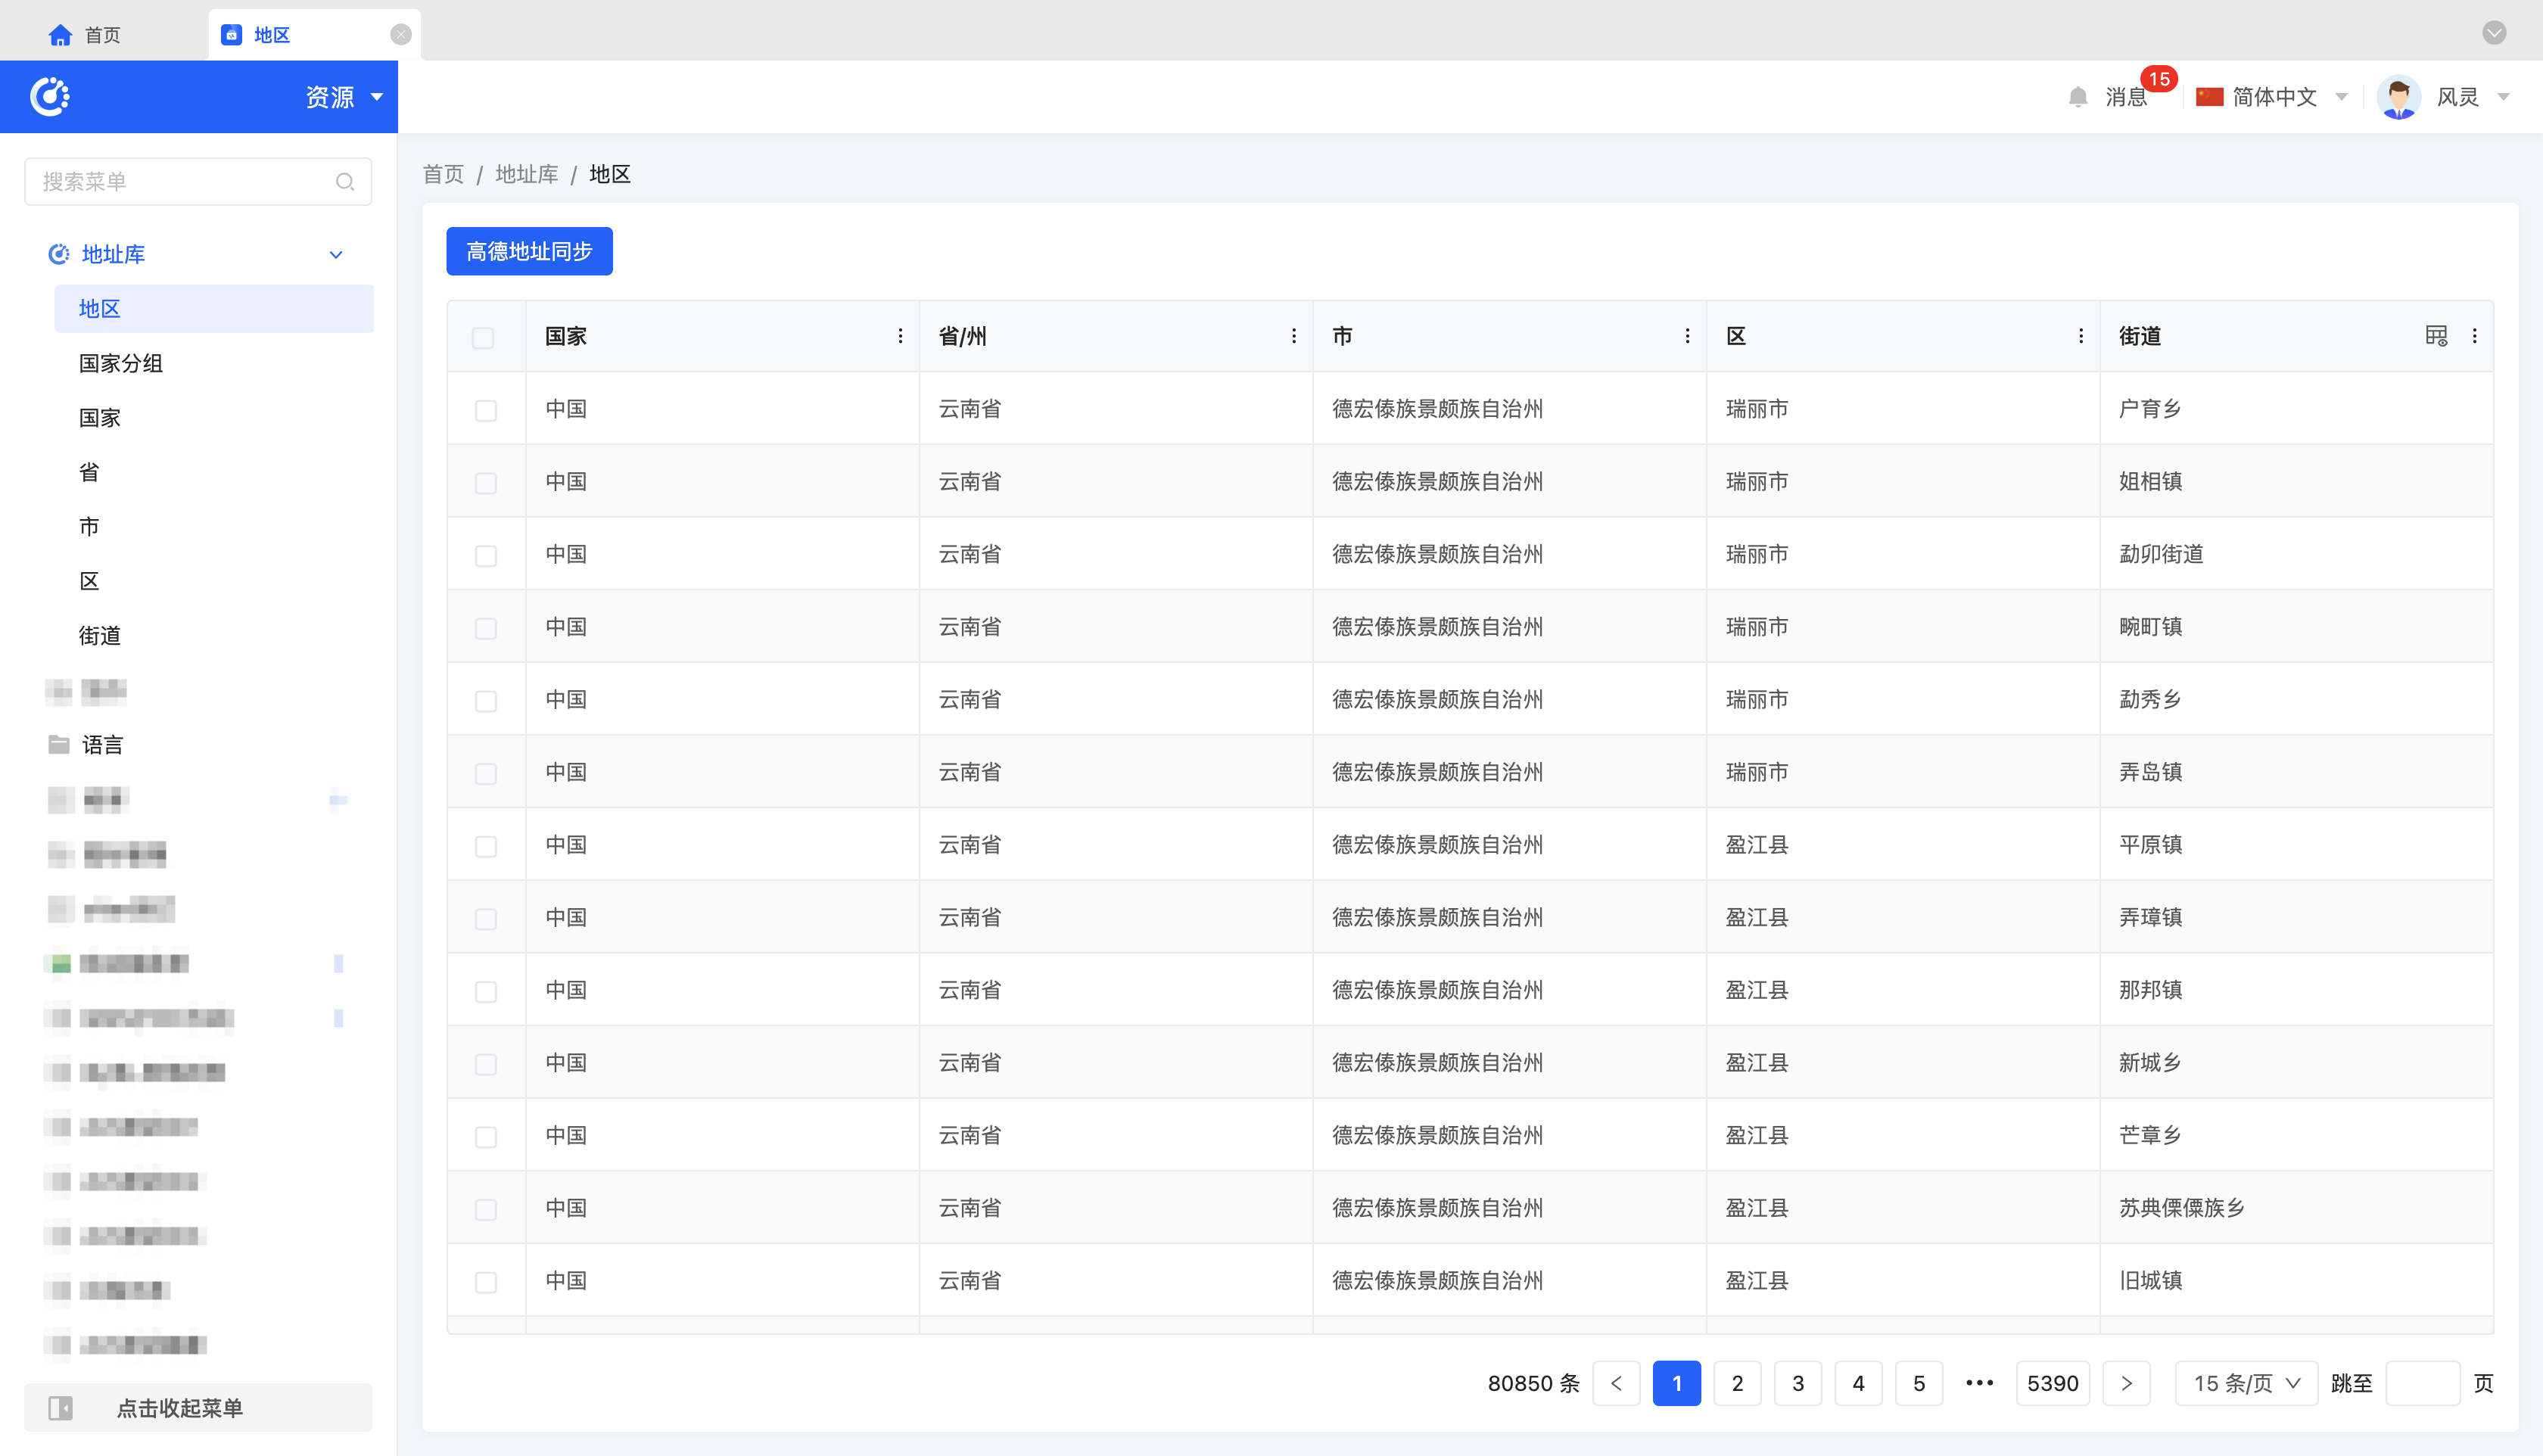Go to next page arrow in pagination

pos(2126,1383)
